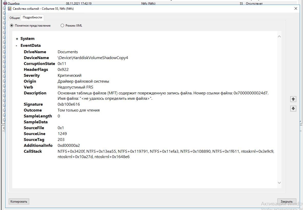303x210 pixels.
Task: Click the Закрыть button
Action: 287,202
